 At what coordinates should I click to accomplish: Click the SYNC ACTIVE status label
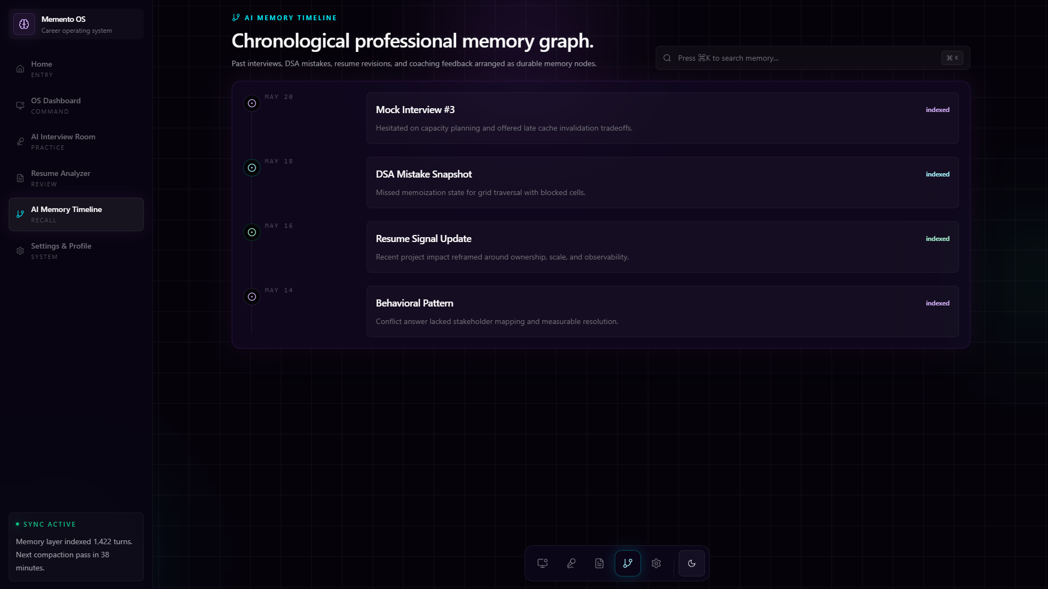click(x=49, y=524)
